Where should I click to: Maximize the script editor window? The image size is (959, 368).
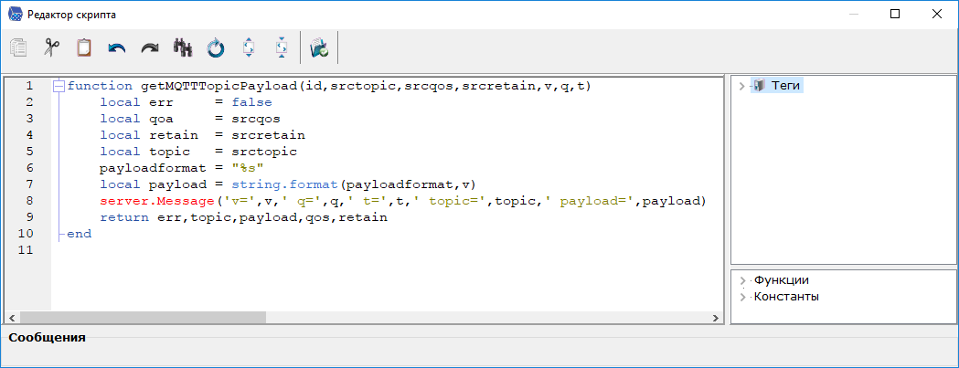tap(895, 14)
